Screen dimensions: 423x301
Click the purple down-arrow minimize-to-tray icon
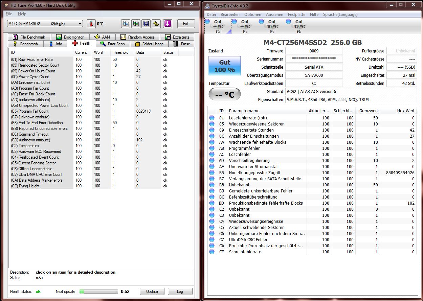coord(168,24)
